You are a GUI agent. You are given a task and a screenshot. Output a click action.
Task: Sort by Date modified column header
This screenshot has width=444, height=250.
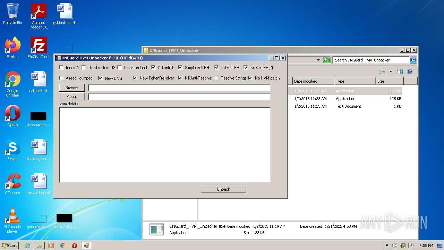click(x=313, y=81)
